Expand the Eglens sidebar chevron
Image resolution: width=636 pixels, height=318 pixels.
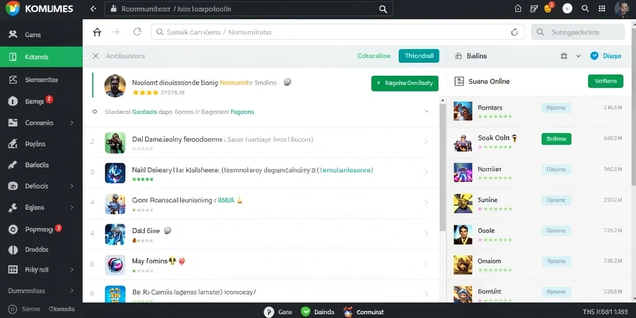pos(72,207)
